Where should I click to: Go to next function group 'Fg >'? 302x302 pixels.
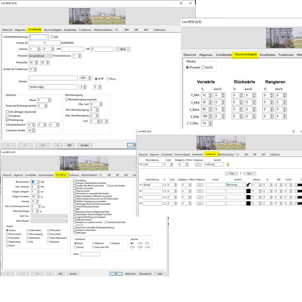click(x=249, y=173)
